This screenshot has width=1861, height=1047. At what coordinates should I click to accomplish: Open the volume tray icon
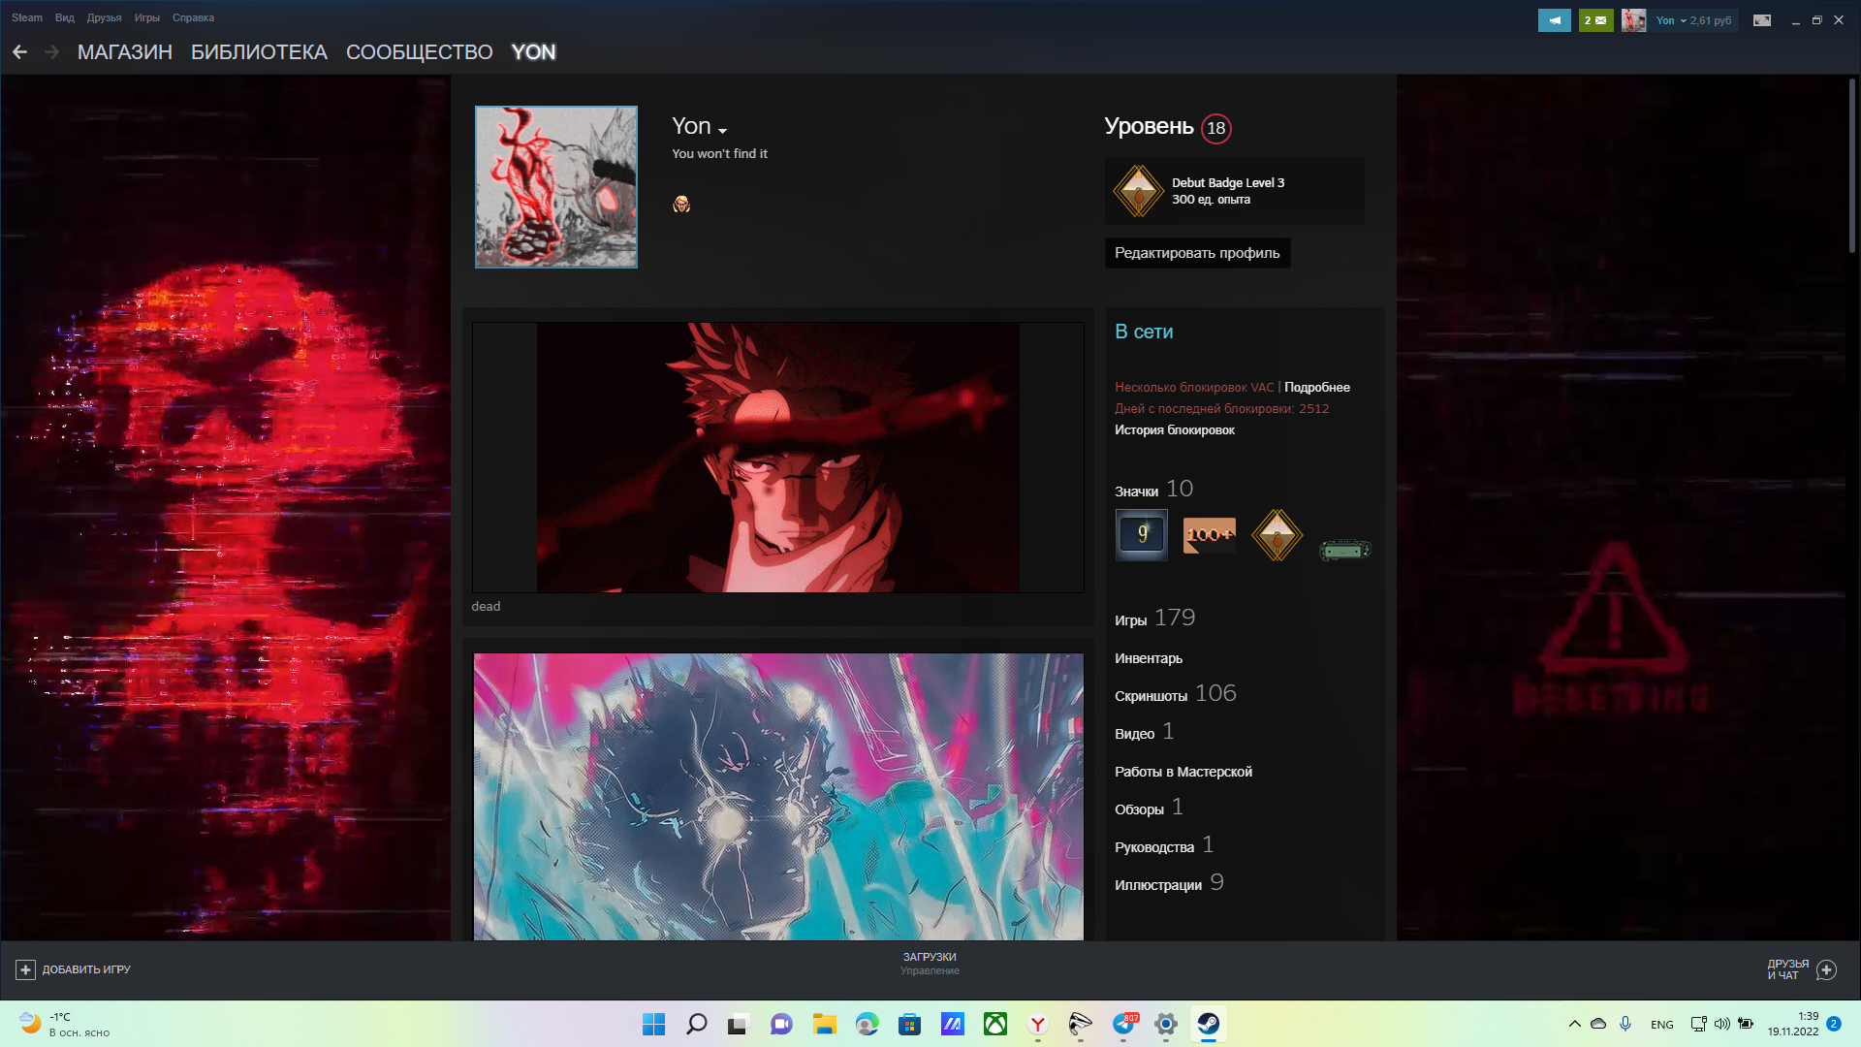(x=1722, y=1024)
